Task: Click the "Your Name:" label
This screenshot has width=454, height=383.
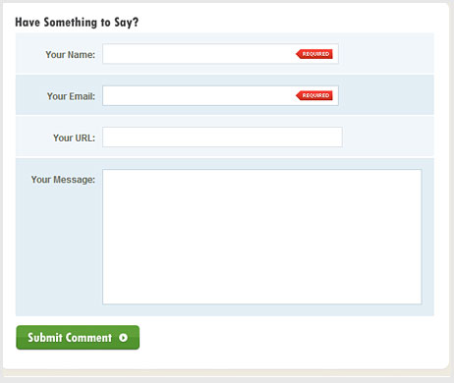Action: coord(70,55)
